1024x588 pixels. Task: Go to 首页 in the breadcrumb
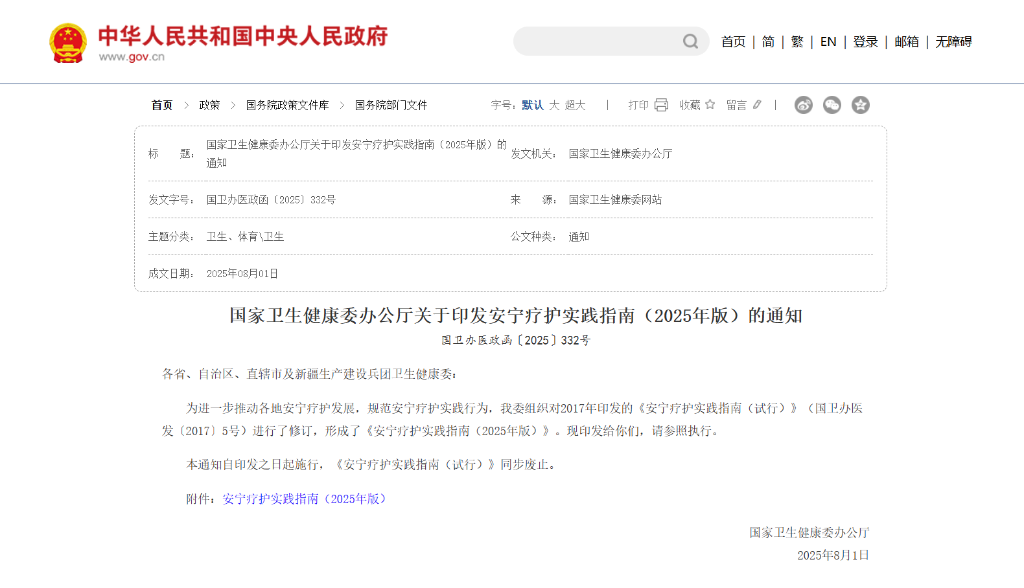click(162, 105)
